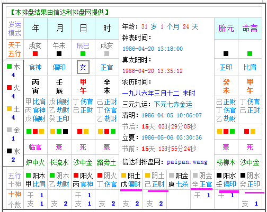The width and height of the screenshot is (267, 212).
Task: Click the yellow 土 legend square
Action: point(9,109)
